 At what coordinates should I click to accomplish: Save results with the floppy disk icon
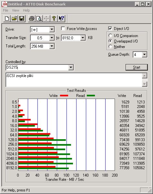[x=22, y=19]
